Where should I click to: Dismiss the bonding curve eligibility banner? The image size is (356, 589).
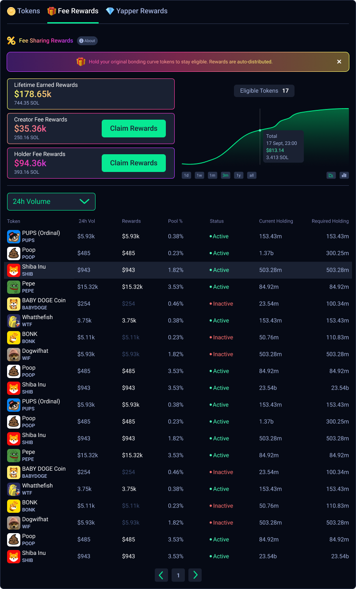click(x=339, y=62)
